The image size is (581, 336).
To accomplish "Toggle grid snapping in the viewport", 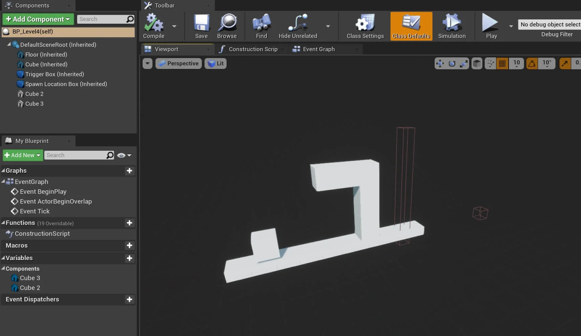I will point(502,63).
